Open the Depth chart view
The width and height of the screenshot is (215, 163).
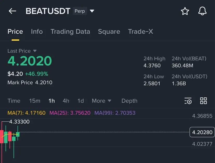point(129,101)
